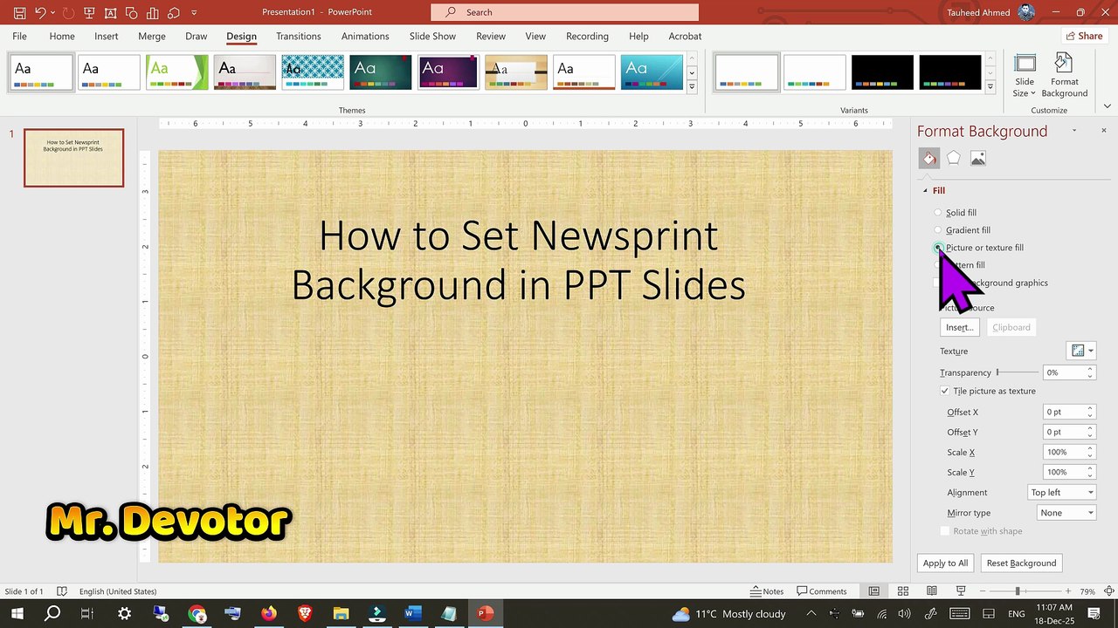The image size is (1118, 628).
Task: Click the Share button
Action: (1085, 36)
